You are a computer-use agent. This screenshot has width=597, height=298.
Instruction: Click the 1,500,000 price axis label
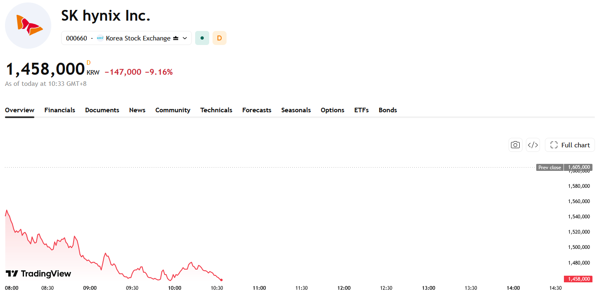click(x=579, y=247)
